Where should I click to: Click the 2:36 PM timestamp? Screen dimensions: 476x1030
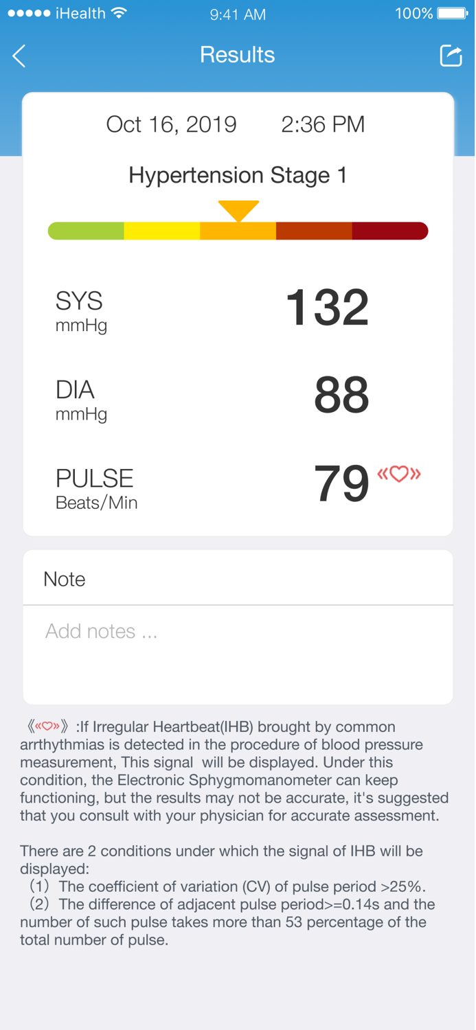(x=323, y=124)
